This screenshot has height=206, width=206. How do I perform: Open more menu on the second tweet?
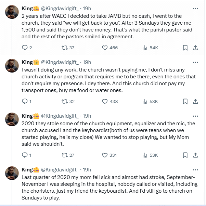[195, 62]
